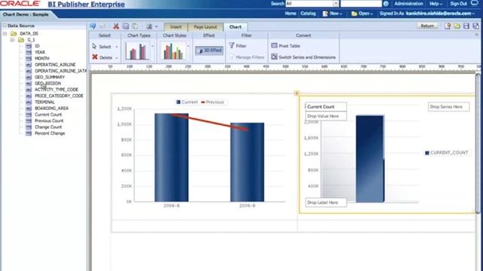Click the new layout icon beside Return
Image resolution: width=483 pixels, height=271 pixels.
pyautogui.click(x=448, y=26)
